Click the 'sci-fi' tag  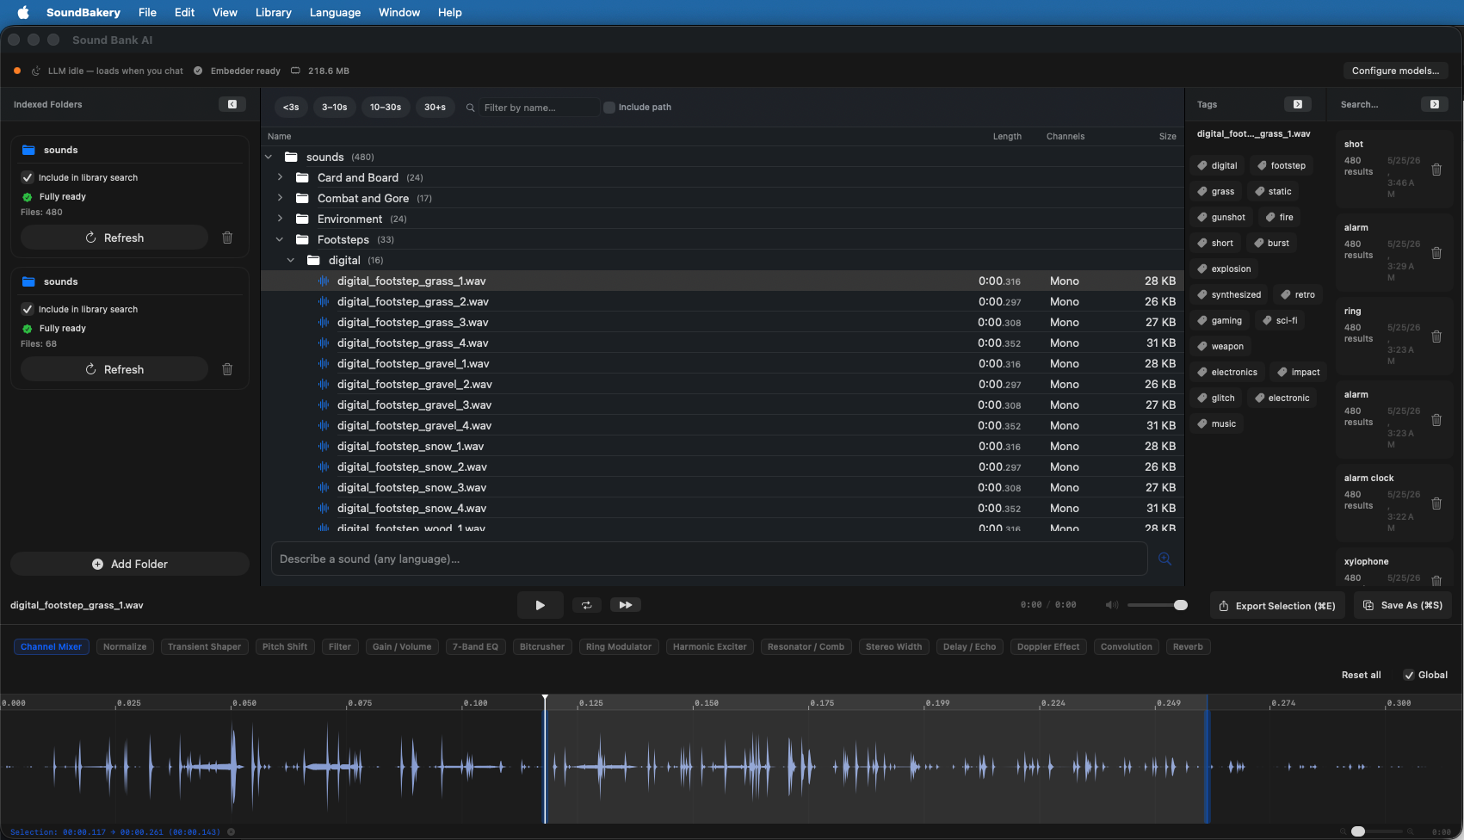1280,320
